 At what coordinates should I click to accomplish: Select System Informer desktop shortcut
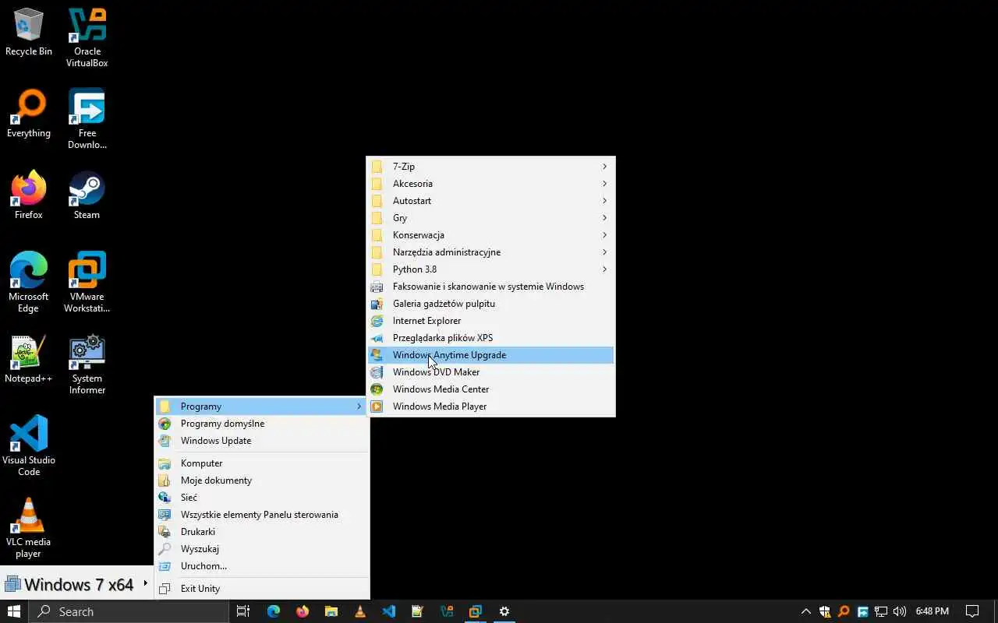click(87, 364)
